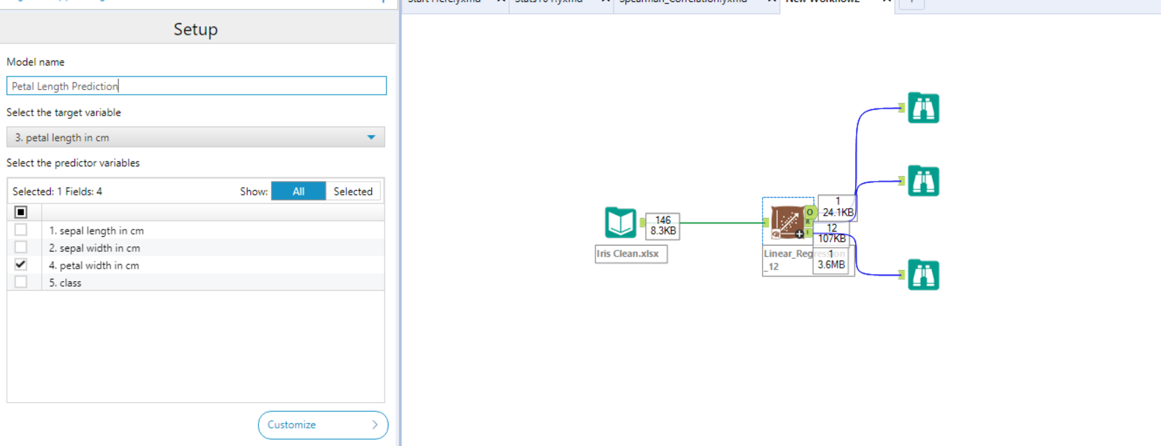This screenshot has height=446, width=1161.
Task: Show only Selected predictor fields
Action: click(x=353, y=191)
